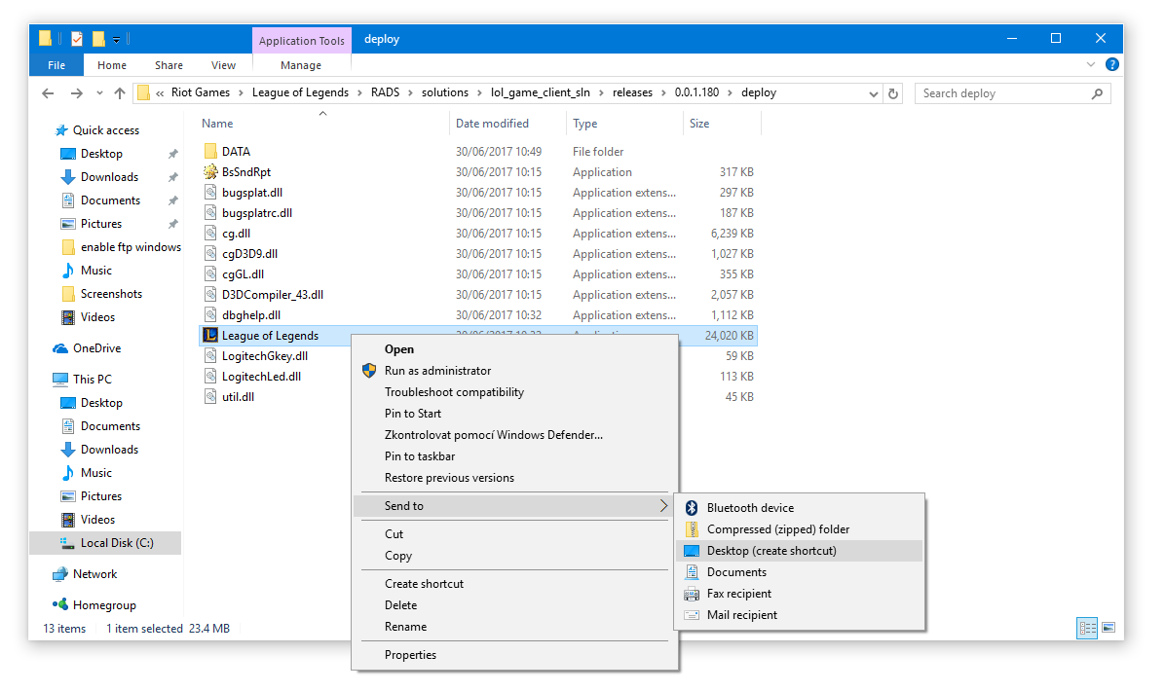This screenshot has height=691, width=1165.
Task: Choose Create shortcut in context menu
Action: (x=424, y=584)
